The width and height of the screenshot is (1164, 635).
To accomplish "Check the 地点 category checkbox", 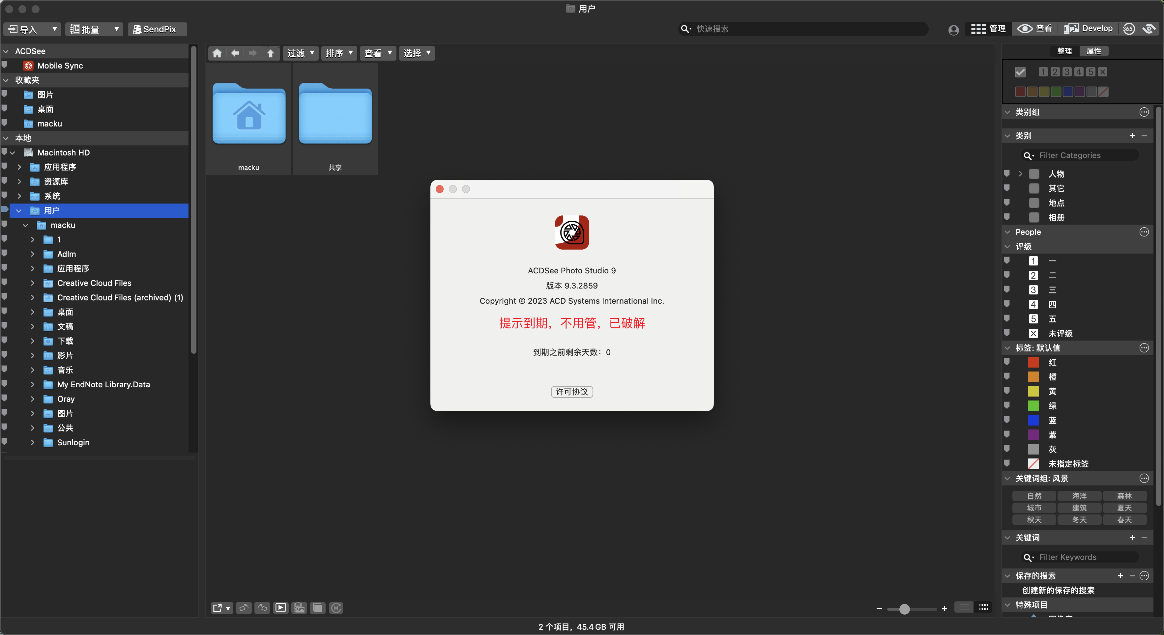I will pos(1034,203).
